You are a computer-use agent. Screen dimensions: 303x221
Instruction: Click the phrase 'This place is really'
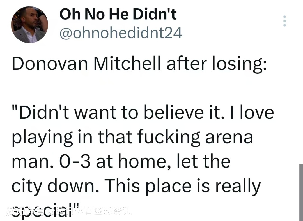coord(183,186)
